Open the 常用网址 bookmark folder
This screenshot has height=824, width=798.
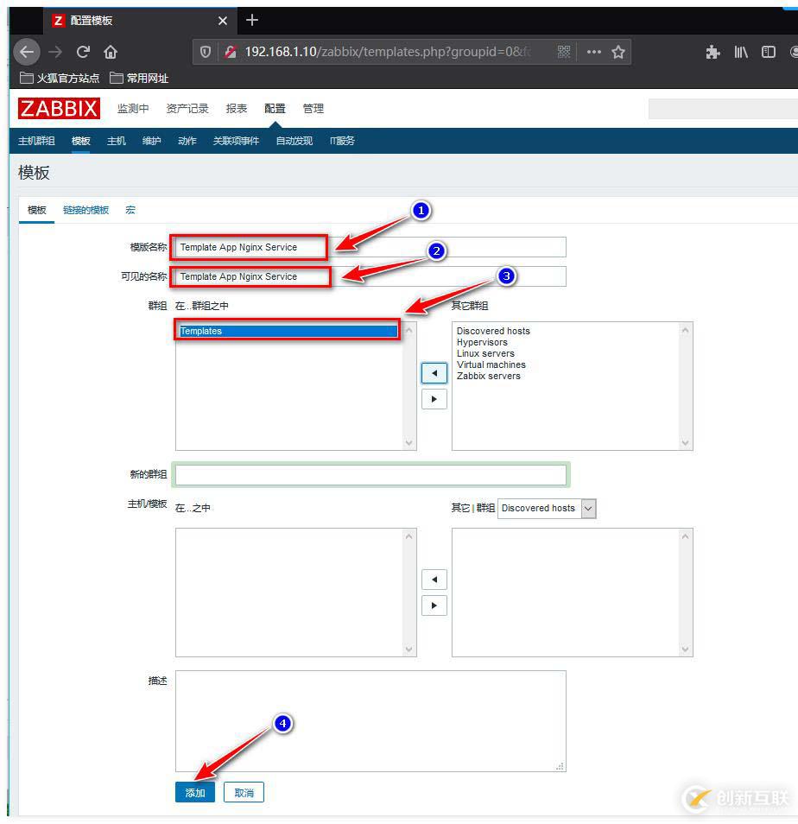coord(139,79)
